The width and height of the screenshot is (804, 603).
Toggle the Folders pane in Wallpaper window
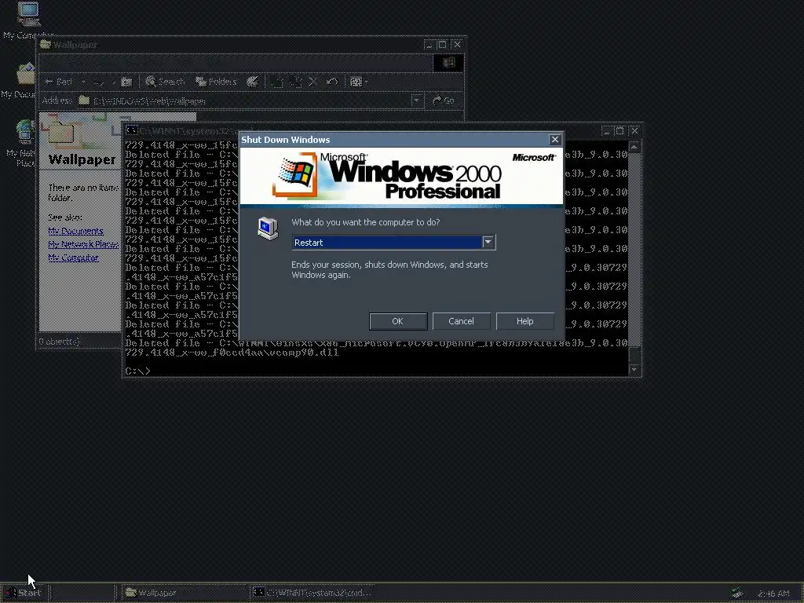point(216,82)
